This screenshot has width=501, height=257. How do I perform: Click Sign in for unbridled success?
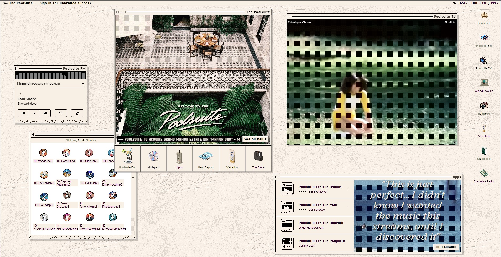click(65, 3)
